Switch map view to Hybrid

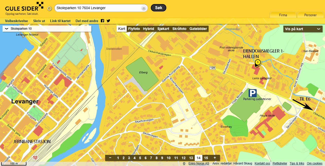(x=148, y=29)
